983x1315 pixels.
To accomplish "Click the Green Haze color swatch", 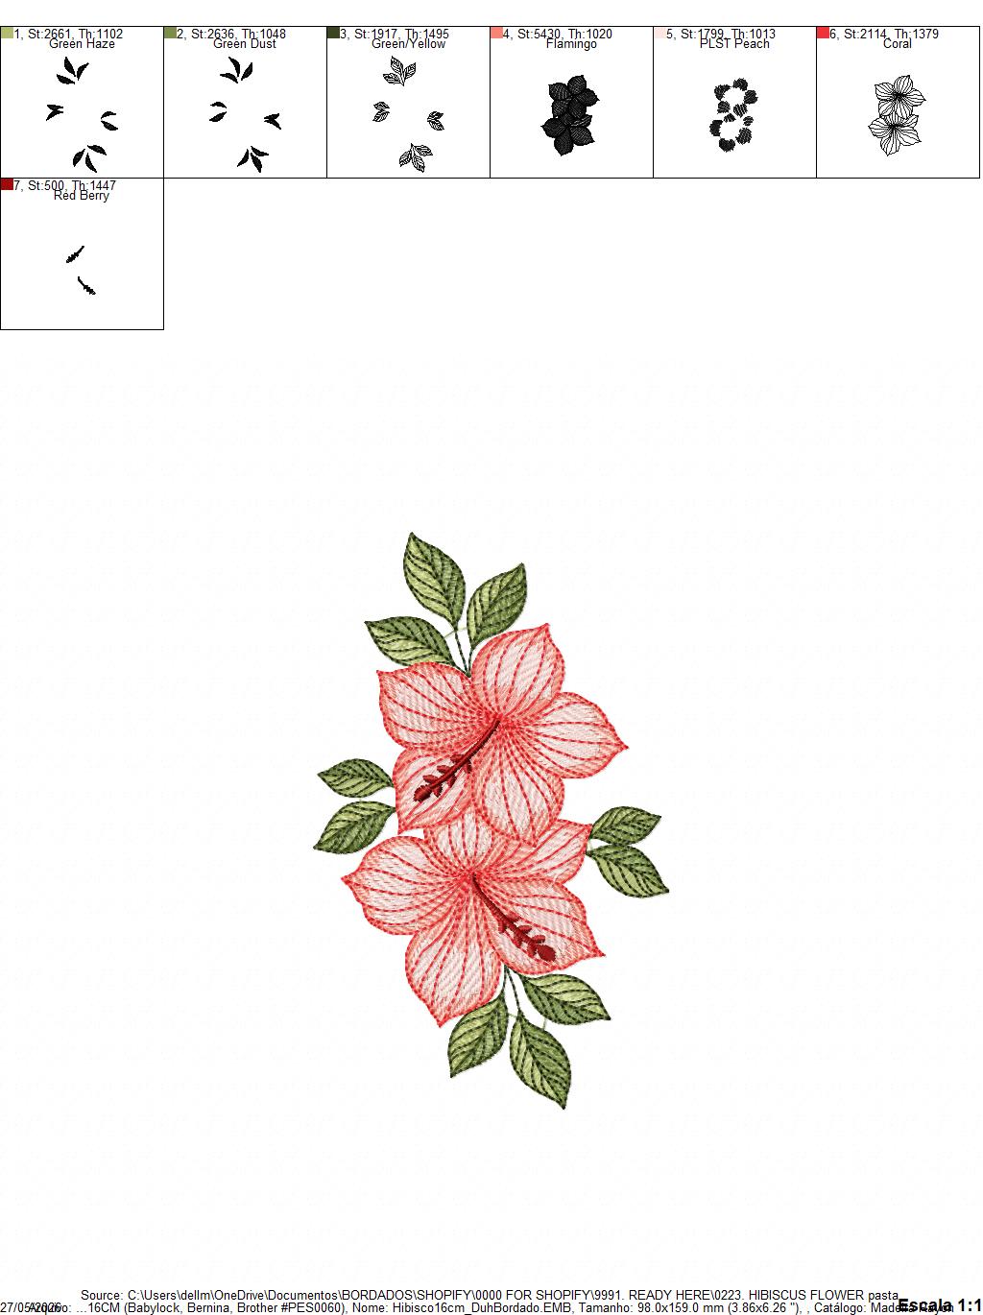I will (x=7, y=33).
